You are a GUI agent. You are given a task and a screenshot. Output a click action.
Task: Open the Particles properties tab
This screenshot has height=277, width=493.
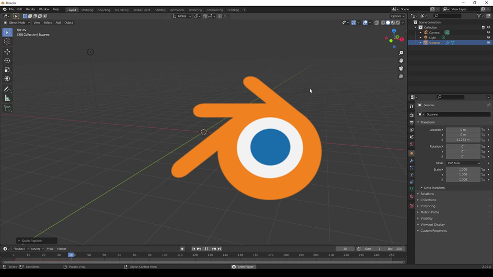pos(411,168)
